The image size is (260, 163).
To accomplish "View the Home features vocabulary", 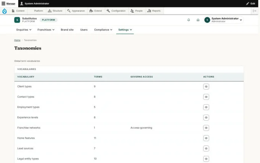I will (x=206, y=138).
